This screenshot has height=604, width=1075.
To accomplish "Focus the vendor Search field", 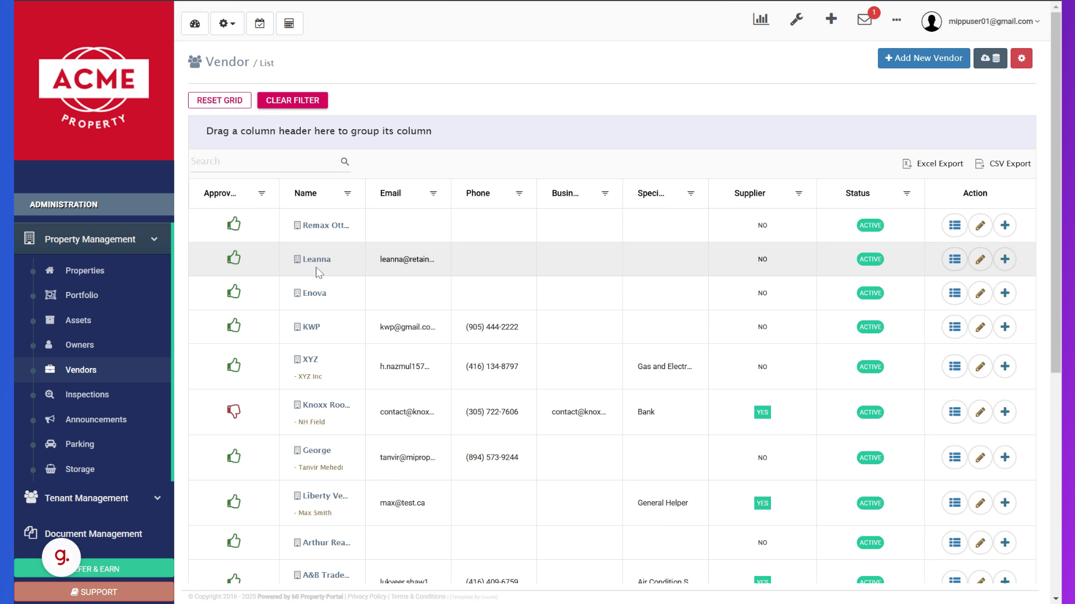I will tap(263, 161).
